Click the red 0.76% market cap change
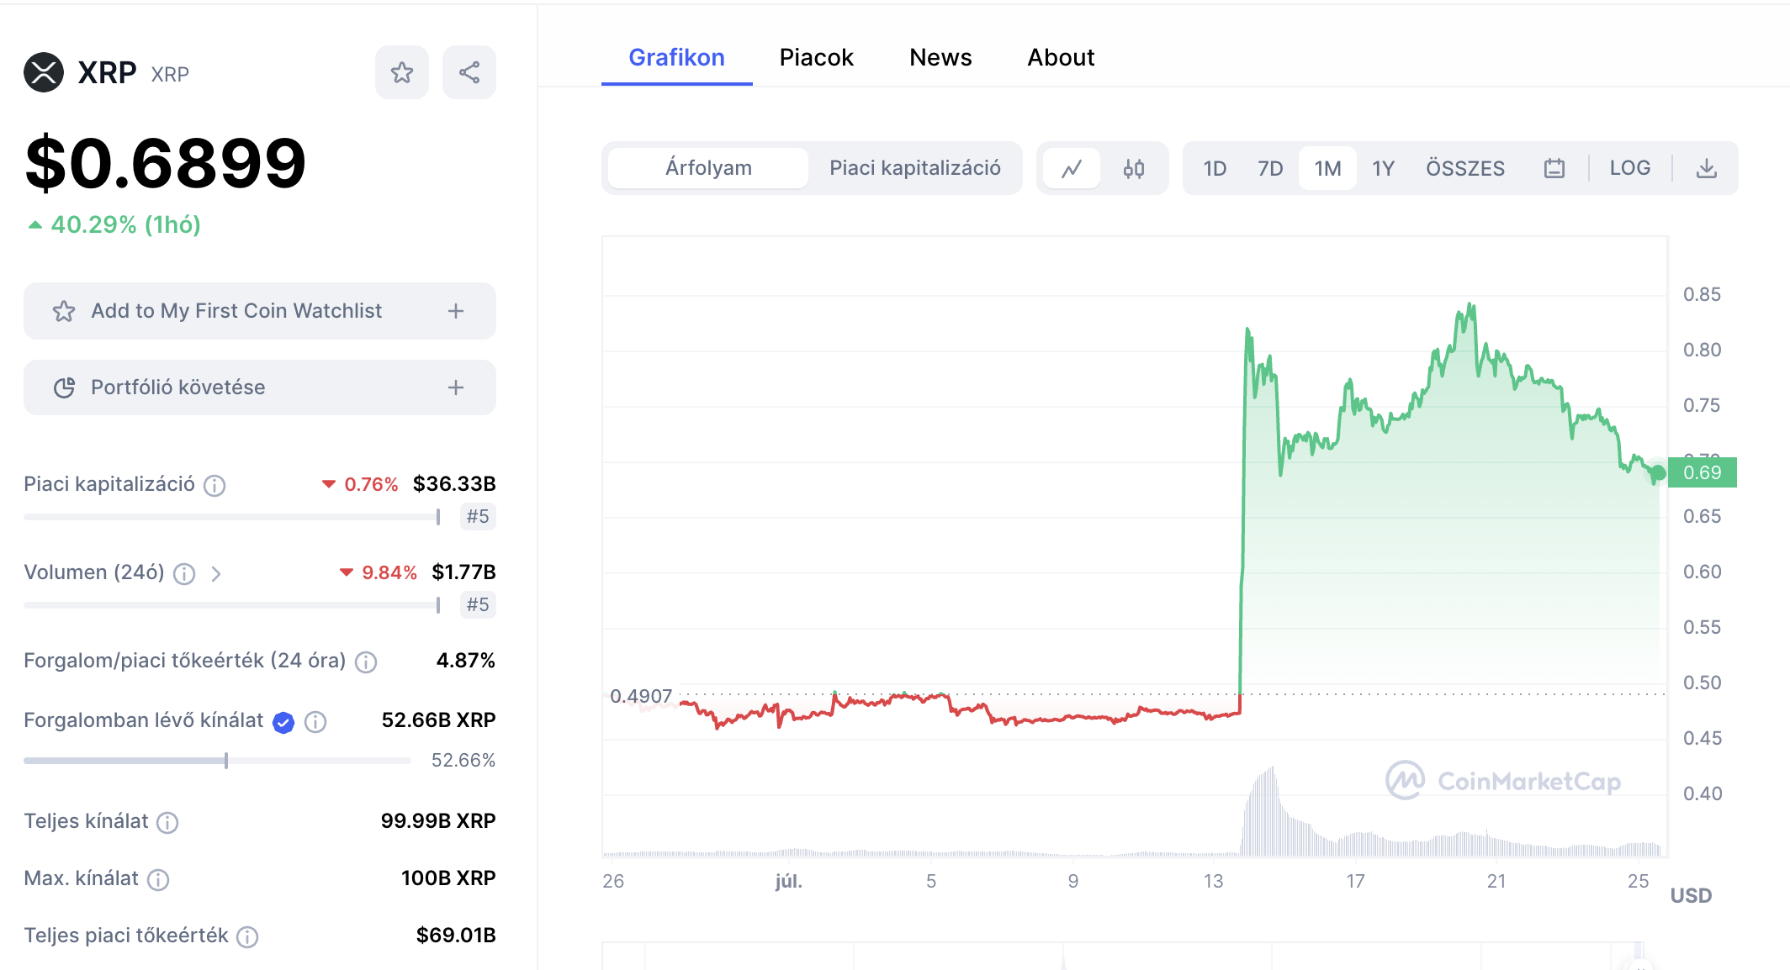Screen dimensions: 1790x970 360,484
